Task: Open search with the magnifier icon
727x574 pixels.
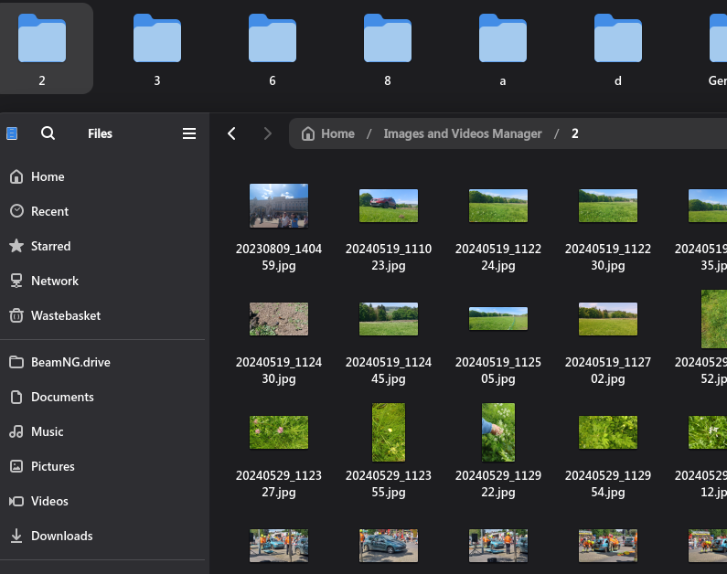Action: pyautogui.click(x=48, y=133)
